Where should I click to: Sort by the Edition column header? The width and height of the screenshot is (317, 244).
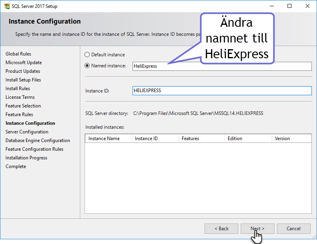[x=248, y=139]
